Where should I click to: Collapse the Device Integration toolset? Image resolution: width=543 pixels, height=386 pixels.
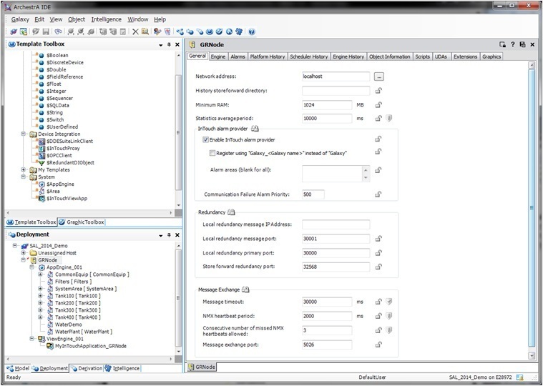24,134
